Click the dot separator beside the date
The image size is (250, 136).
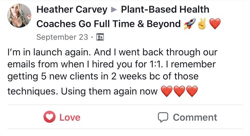click(91, 38)
